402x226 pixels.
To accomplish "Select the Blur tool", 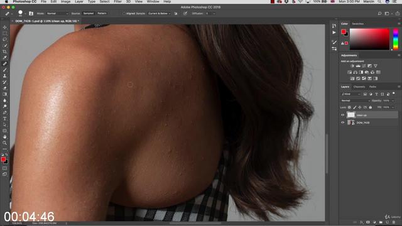I will click(x=4, y=100).
